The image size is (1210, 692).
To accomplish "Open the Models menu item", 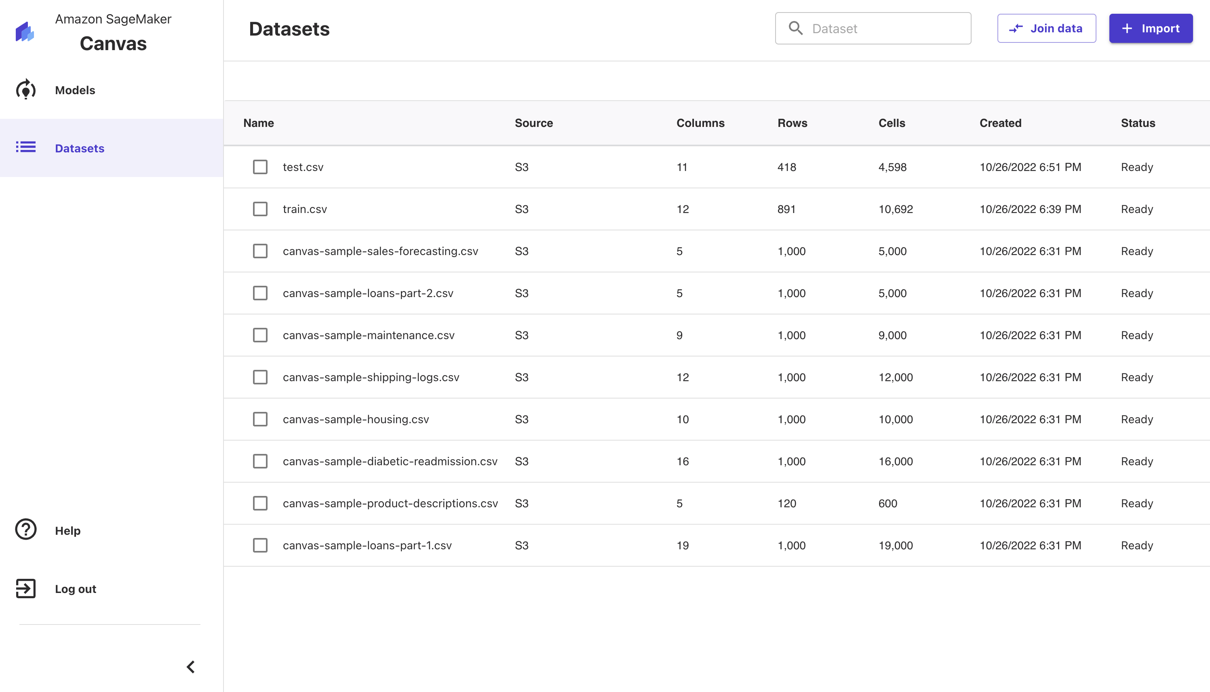I will pyautogui.click(x=112, y=90).
